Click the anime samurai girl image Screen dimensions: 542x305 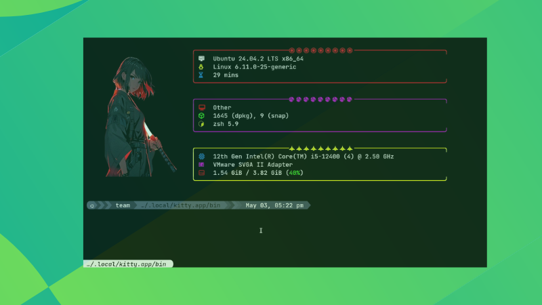click(139, 119)
